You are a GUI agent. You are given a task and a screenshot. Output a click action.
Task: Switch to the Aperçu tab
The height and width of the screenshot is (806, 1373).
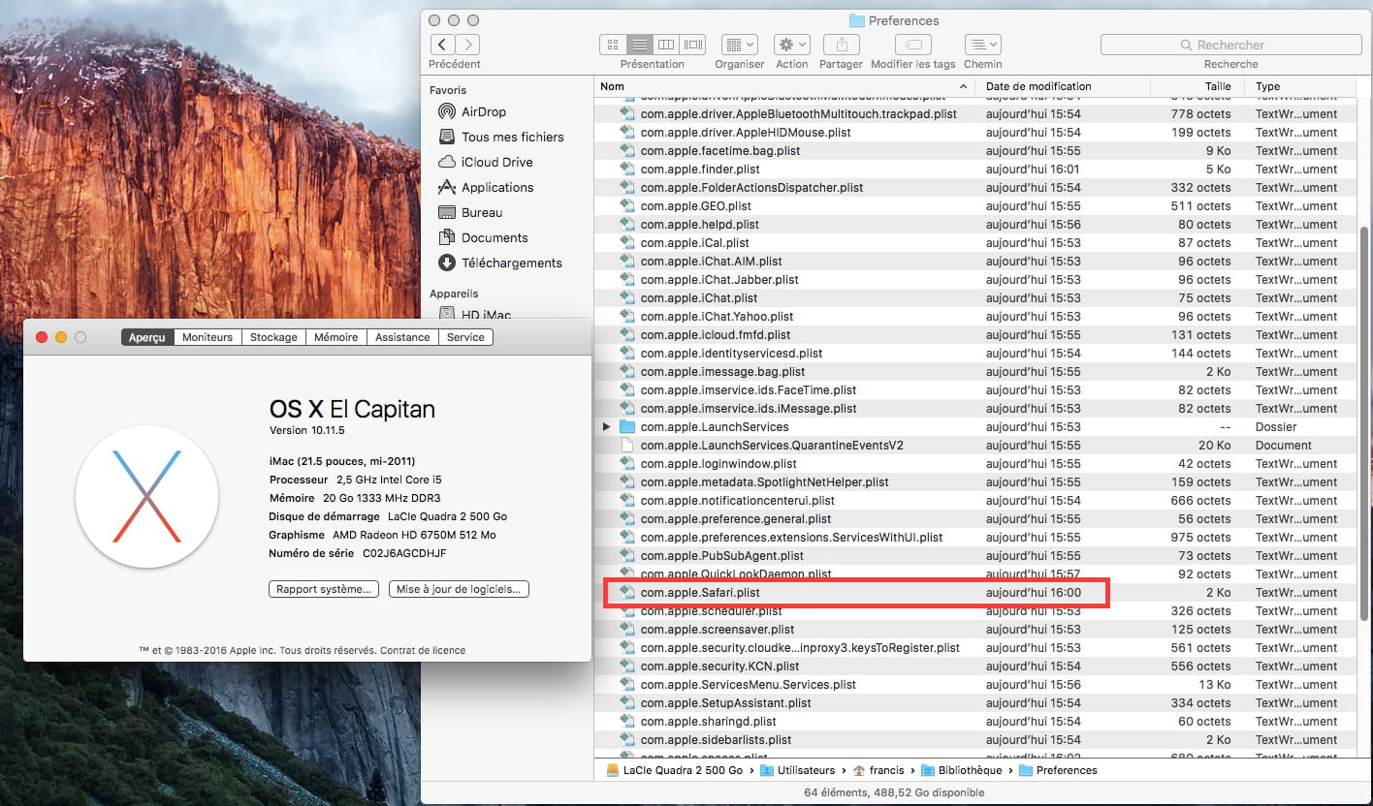tap(147, 337)
